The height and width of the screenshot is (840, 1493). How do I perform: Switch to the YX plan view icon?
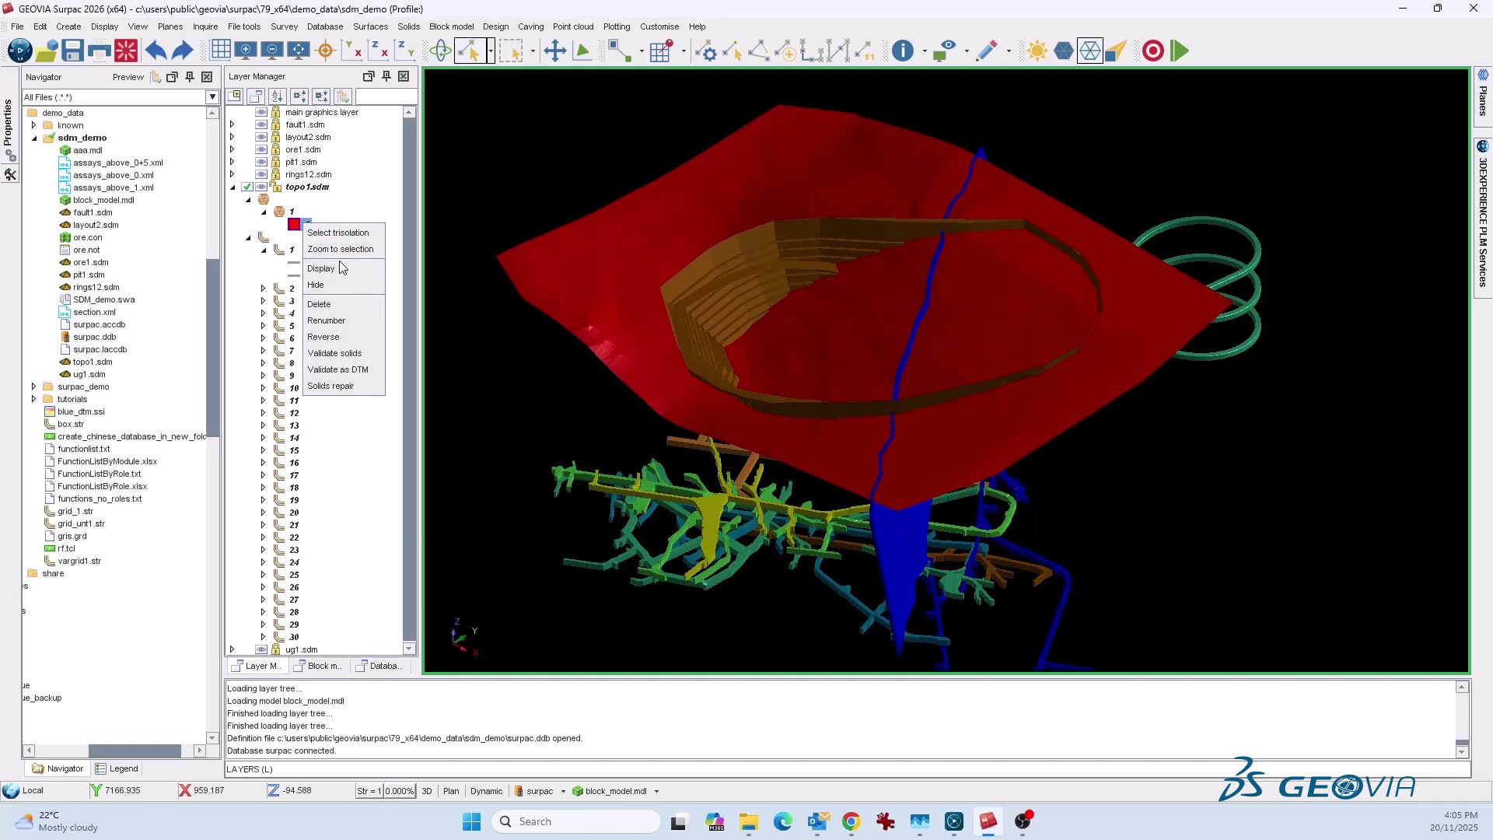click(352, 51)
